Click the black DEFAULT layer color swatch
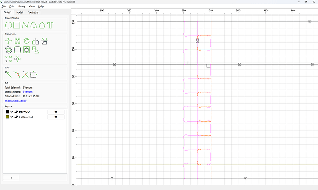 click(x=7, y=112)
